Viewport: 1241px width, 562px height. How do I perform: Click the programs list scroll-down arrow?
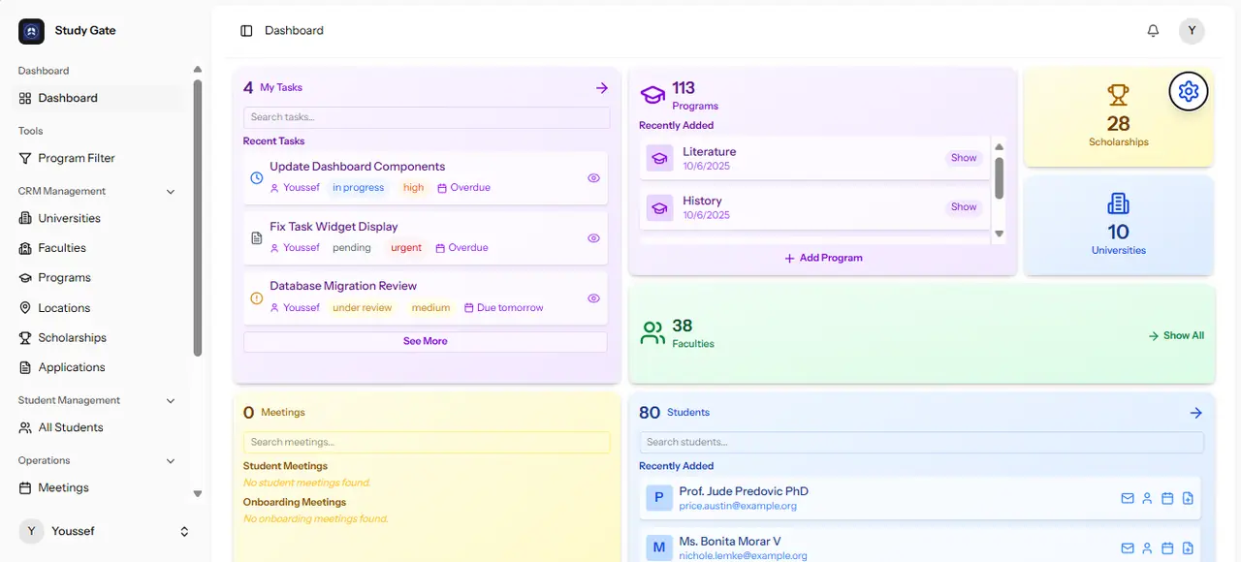pos(1000,234)
